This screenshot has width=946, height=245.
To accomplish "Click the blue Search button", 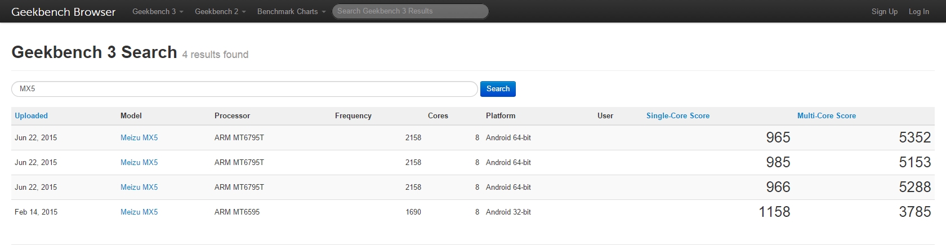I will (498, 89).
